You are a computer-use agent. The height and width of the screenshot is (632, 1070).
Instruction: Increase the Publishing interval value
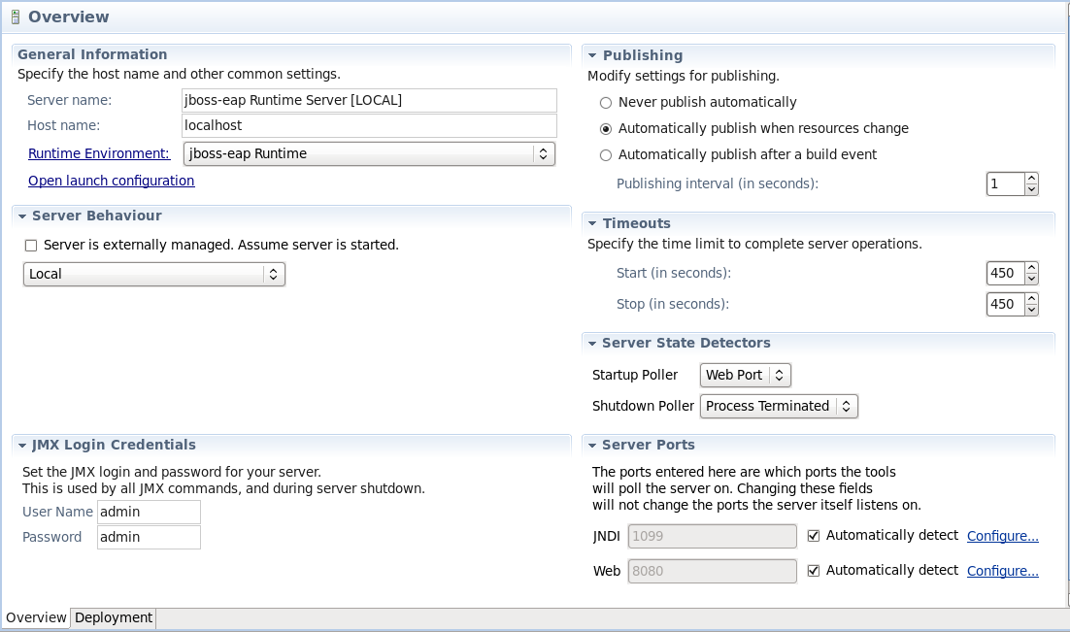click(1032, 178)
